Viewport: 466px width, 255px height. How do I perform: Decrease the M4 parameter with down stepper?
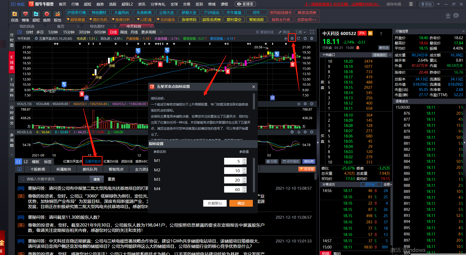(x=245, y=191)
